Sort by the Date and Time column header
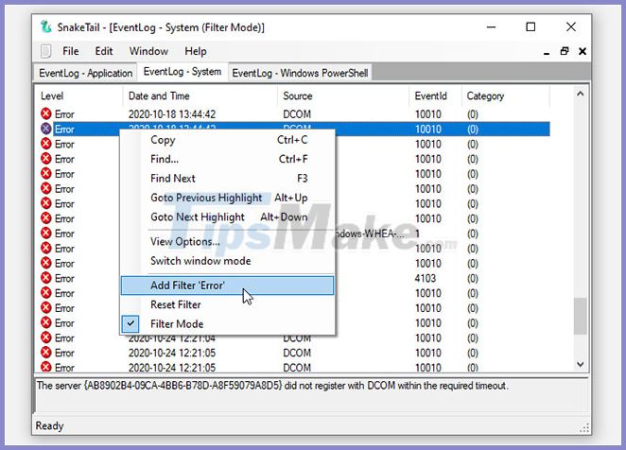 click(x=200, y=95)
